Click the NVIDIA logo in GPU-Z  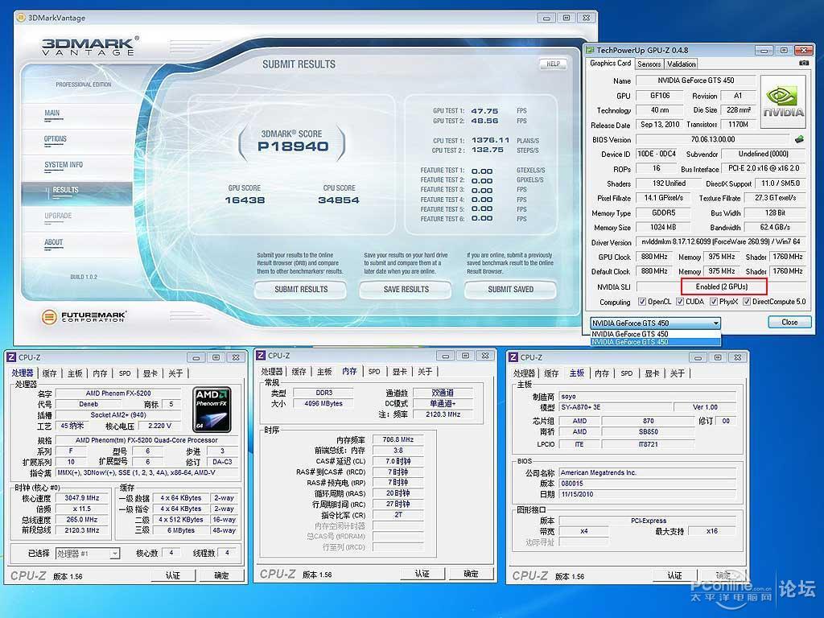[x=783, y=102]
